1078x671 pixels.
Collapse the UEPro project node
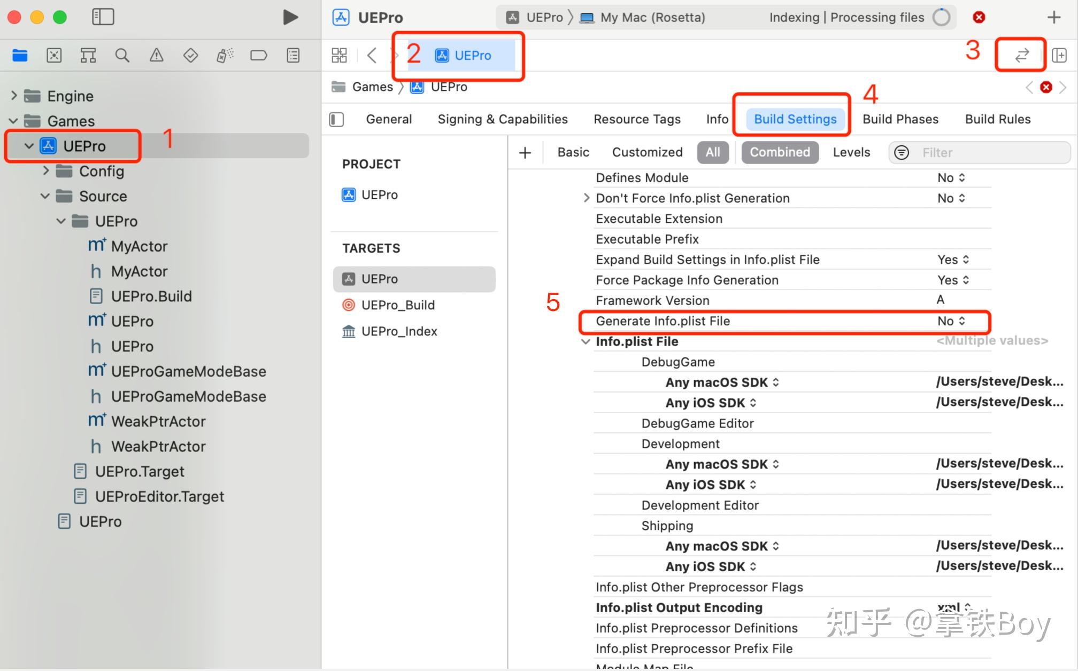[x=29, y=146]
